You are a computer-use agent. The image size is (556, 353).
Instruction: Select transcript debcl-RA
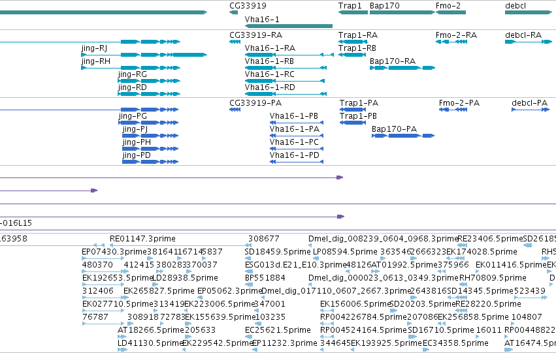click(523, 35)
